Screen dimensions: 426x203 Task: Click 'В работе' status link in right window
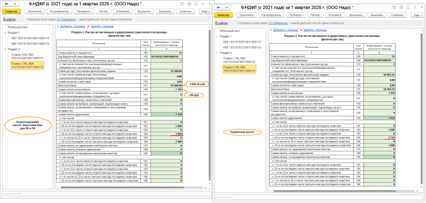point(221,23)
